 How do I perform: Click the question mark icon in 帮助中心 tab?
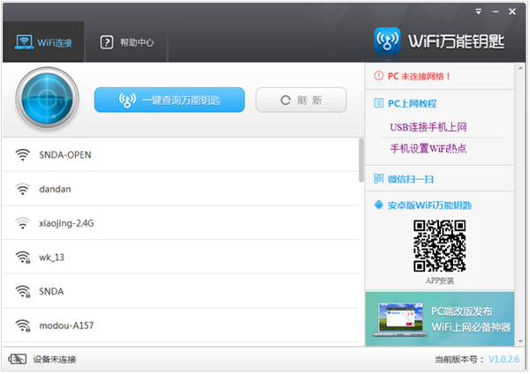107,42
